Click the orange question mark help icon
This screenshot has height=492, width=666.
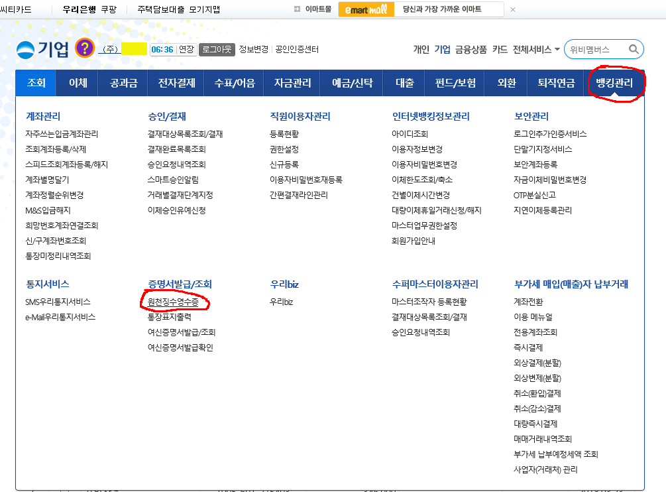point(85,48)
